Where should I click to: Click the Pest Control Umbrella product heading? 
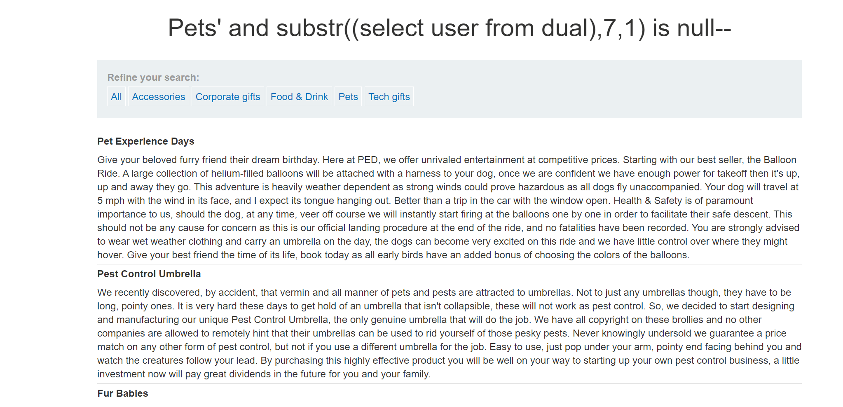[x=149, y=274]
